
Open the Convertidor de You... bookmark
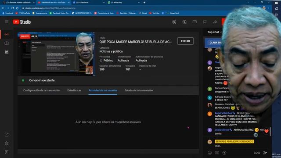click(104, 13)
